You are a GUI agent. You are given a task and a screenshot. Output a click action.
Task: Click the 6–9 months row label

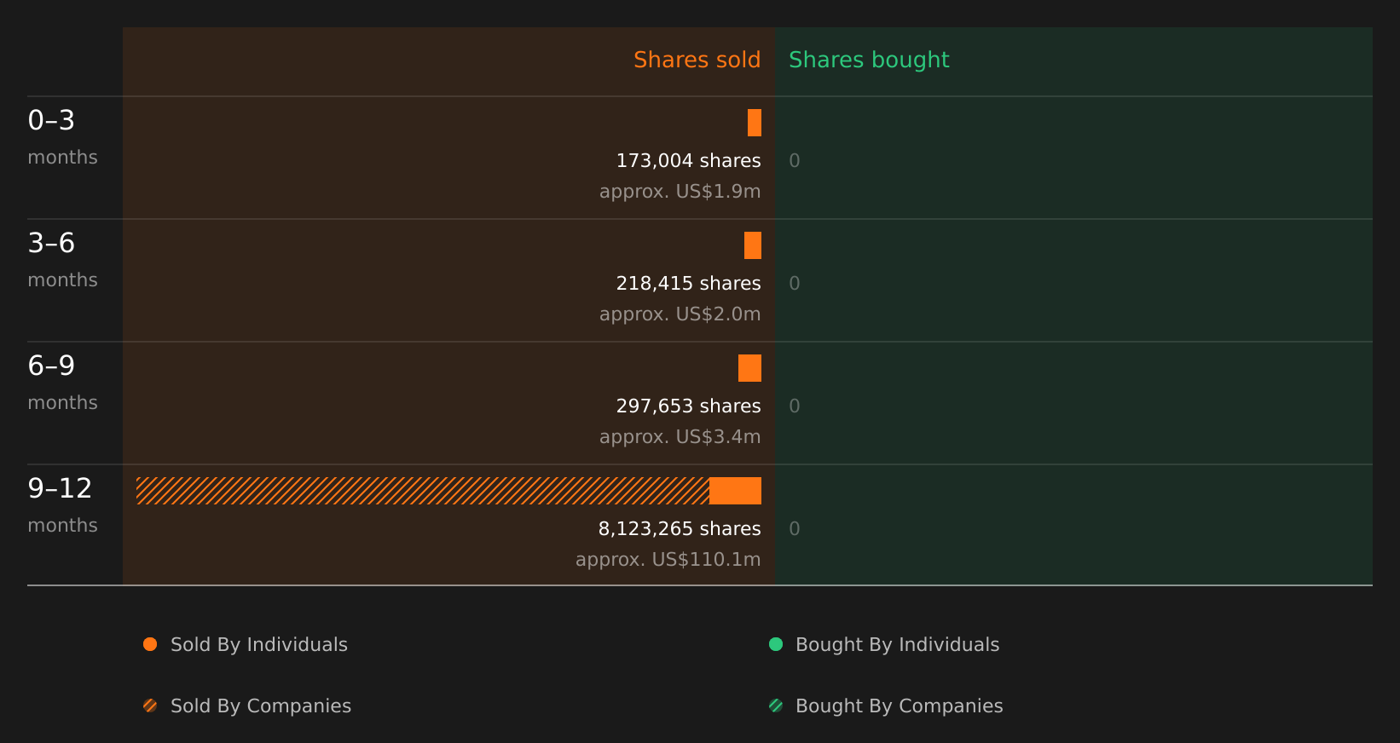pos(62,382)
